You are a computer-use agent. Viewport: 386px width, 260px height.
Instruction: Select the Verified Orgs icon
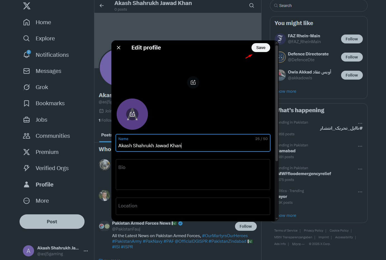[27, 168]
